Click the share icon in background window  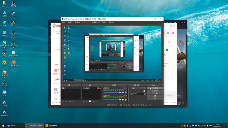[x=173, y=33]
